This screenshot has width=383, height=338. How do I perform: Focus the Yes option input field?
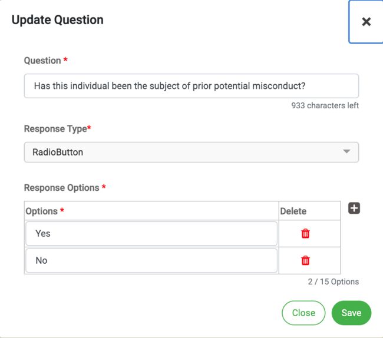[151, 234]
